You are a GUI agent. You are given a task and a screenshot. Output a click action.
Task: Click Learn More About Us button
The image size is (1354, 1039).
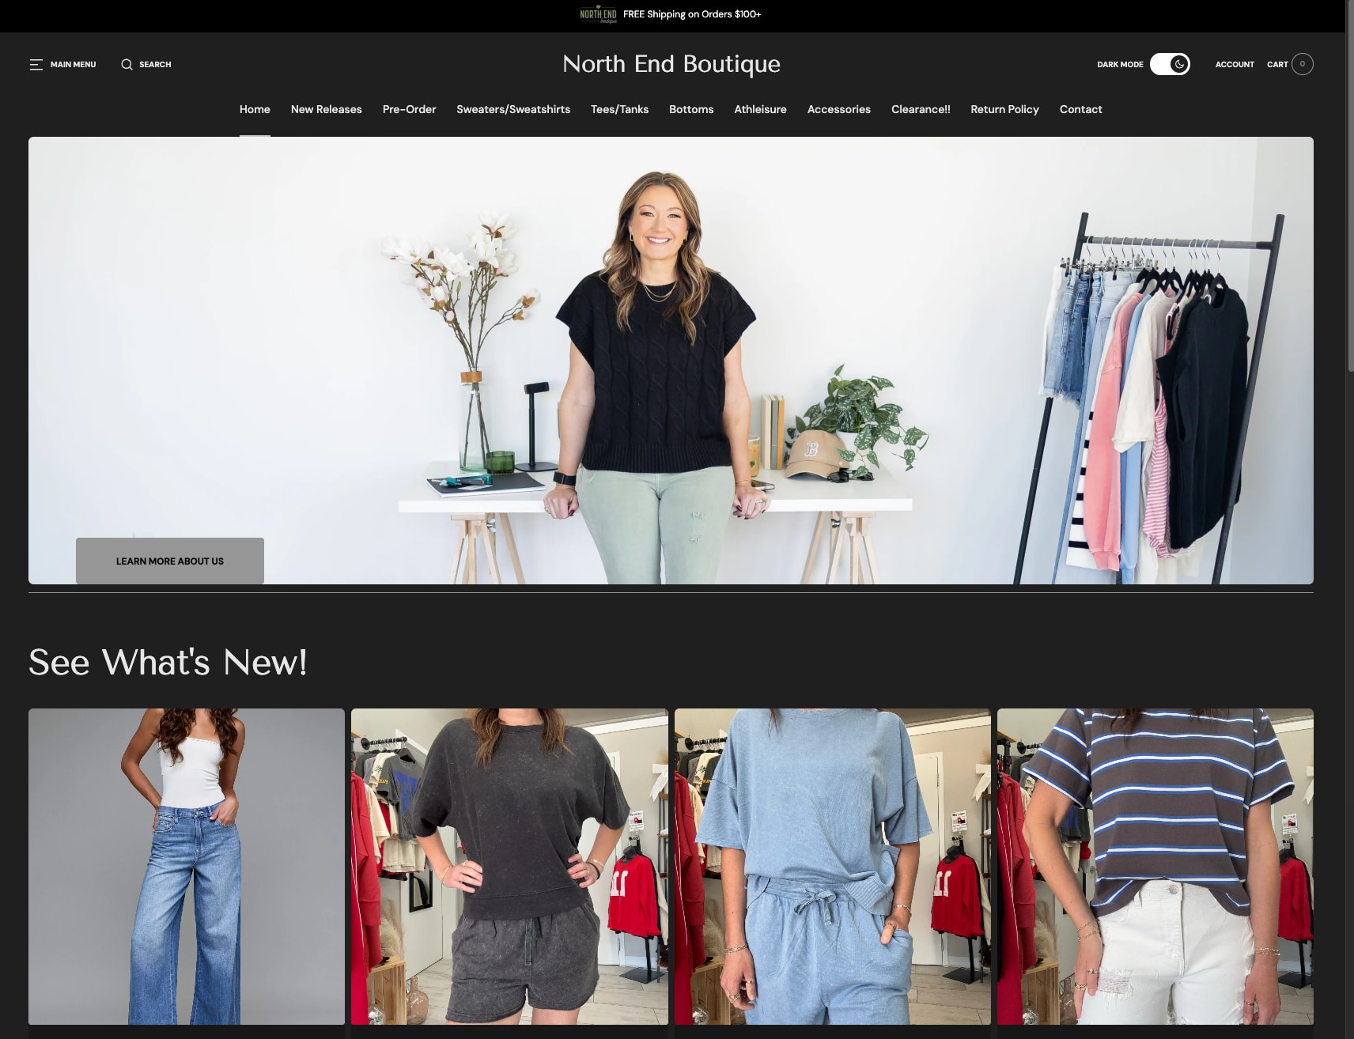click(170, 561)
